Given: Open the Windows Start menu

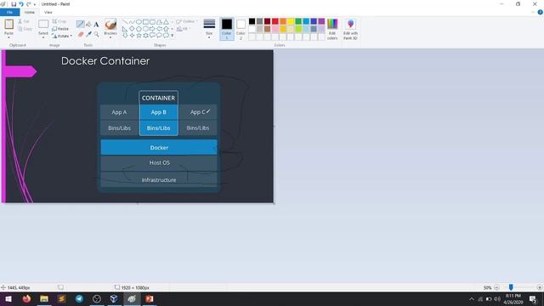Looking at the screenshot, I should tap(8, 298).
